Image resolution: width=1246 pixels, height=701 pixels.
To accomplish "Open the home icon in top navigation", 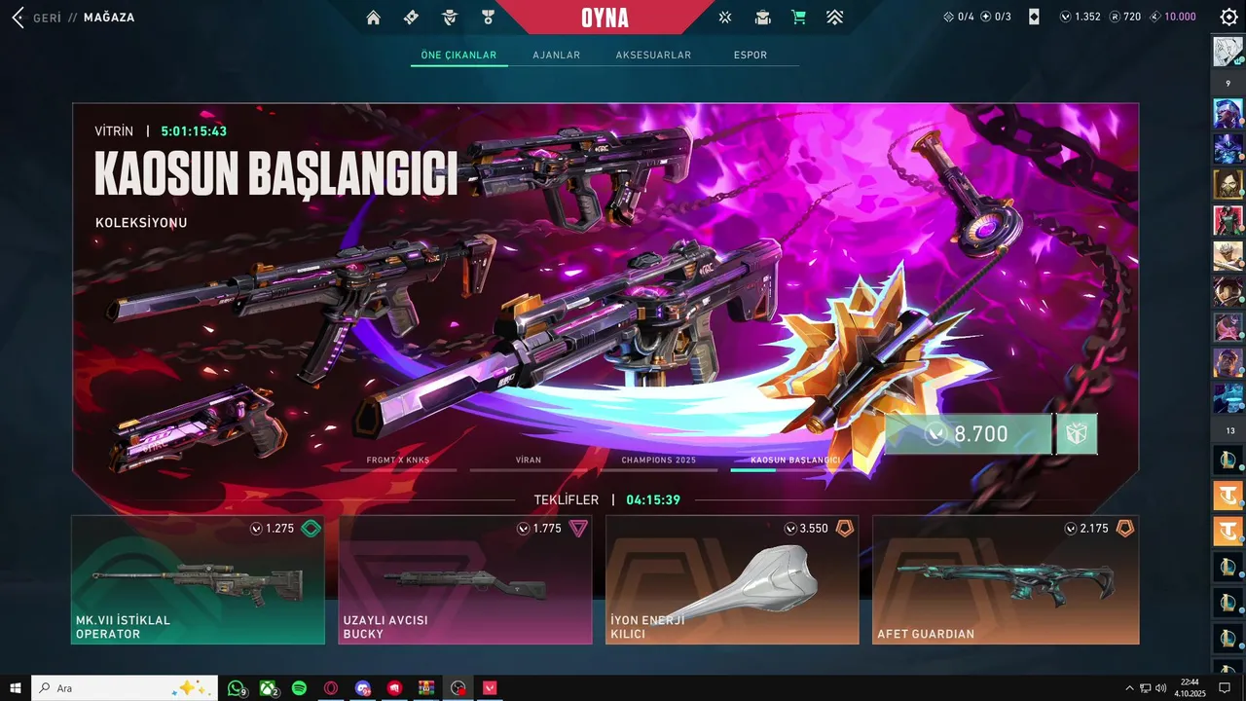I will pos(373,18).
